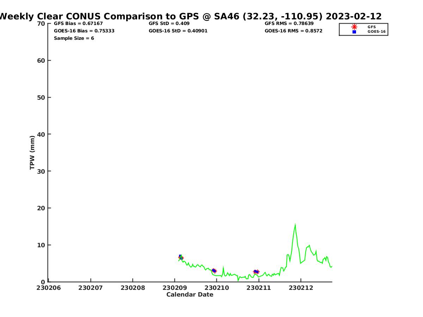
Task: Click the data marker cluster near 230210
Action: coord(214,271)
